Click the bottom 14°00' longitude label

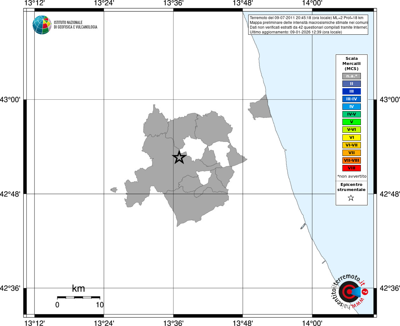312,323
